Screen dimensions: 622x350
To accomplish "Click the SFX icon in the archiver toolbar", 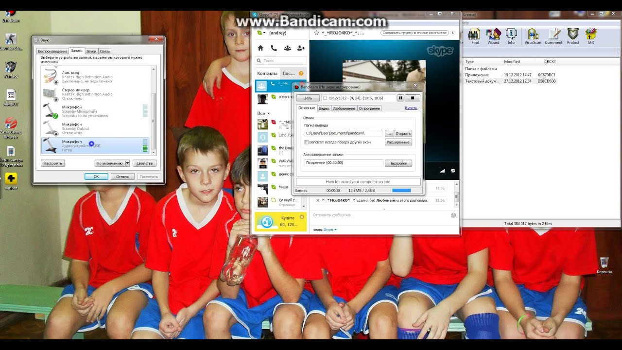I will point(591,36).
